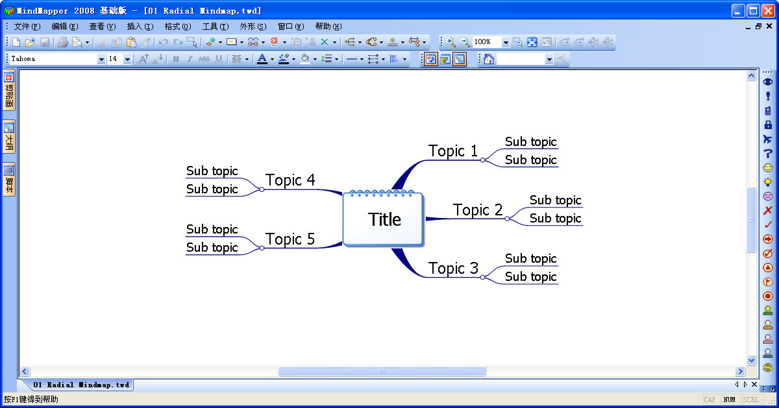Screen dimensions: 779x408
Task: Open the 格式 (Format) menu
Action: click(x=177, y=27)
